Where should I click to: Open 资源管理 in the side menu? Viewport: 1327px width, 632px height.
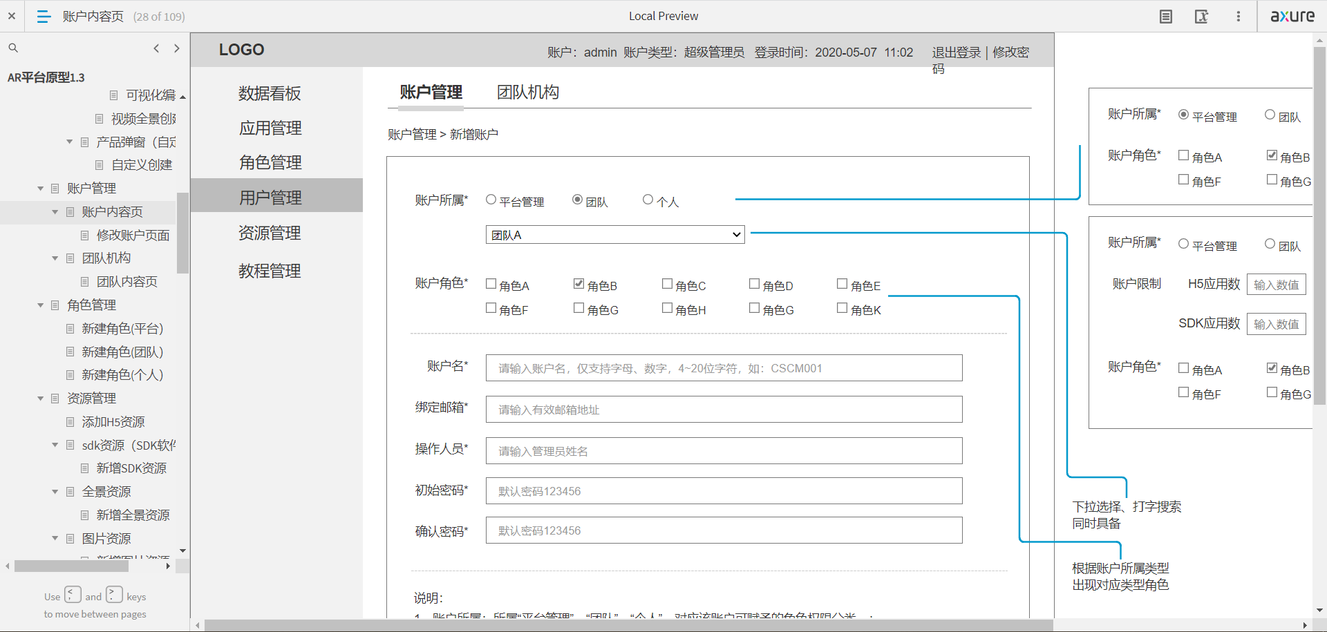[270, 233]
